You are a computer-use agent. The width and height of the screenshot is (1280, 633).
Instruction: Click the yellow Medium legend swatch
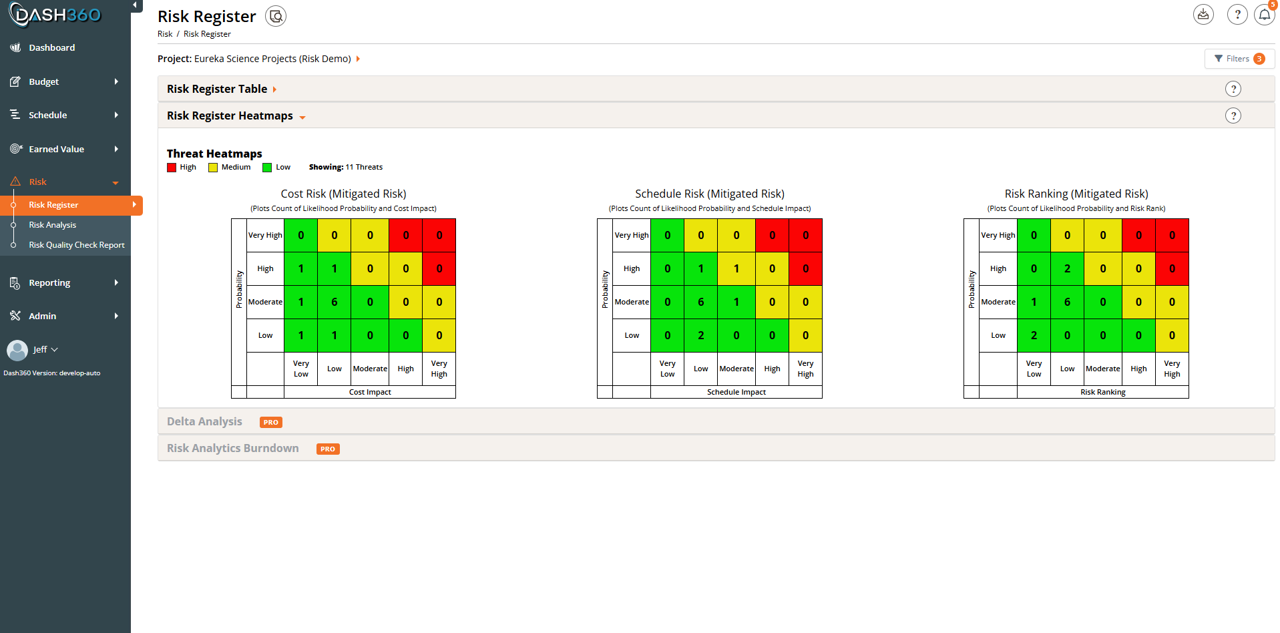(x=213, y=168)
